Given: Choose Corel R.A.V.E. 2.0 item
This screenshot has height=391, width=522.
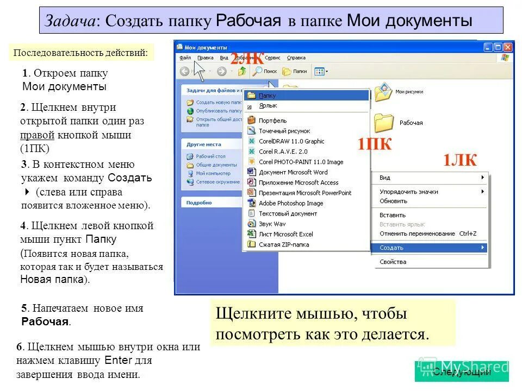Looking at the screenshot, I should point(307,152).
